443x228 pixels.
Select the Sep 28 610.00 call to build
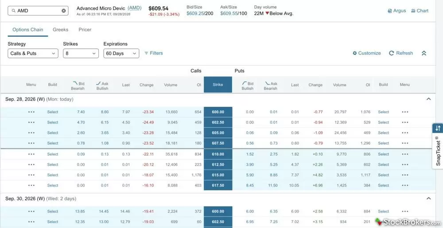click(53, 155)
